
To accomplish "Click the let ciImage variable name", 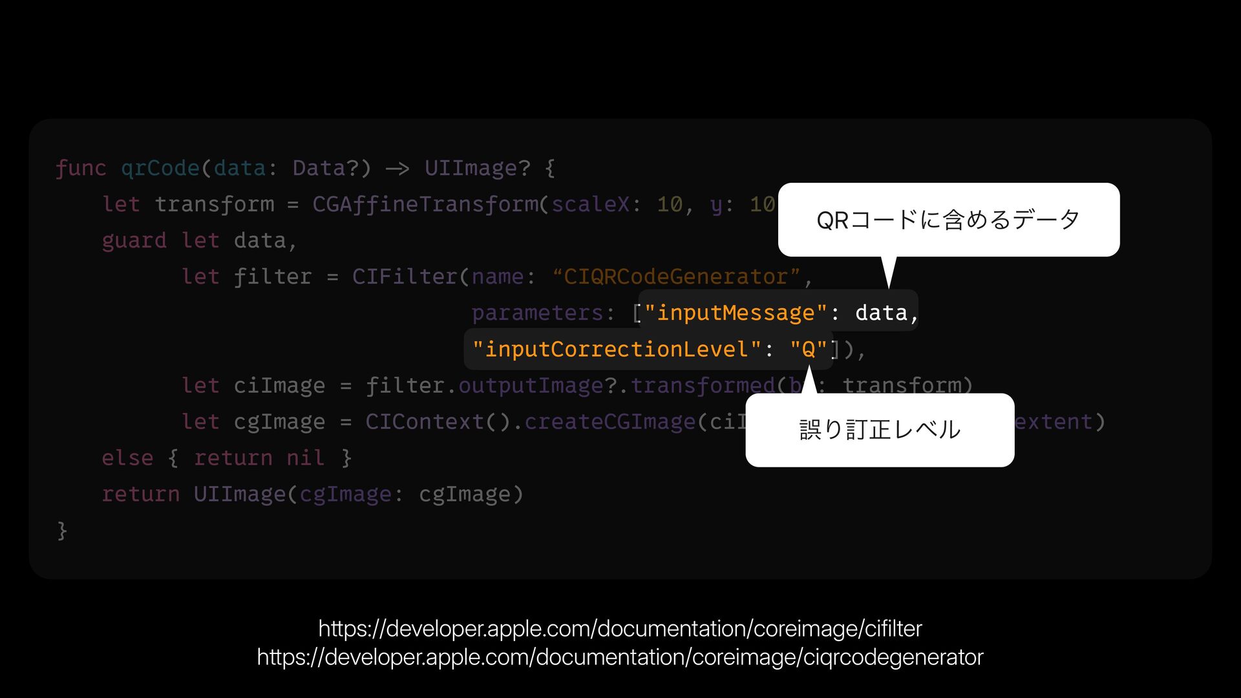I will pos(279,386).
